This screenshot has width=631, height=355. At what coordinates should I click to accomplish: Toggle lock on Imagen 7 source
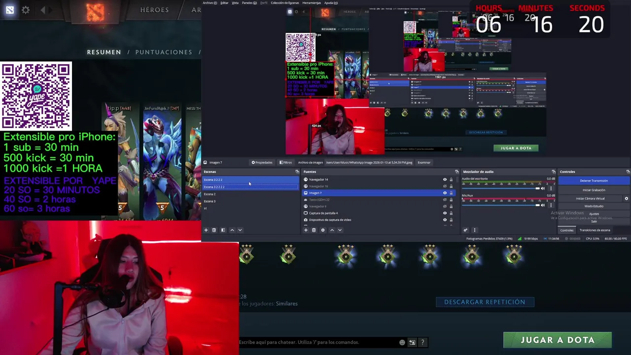pyautogui.click(x=451, y=193)
